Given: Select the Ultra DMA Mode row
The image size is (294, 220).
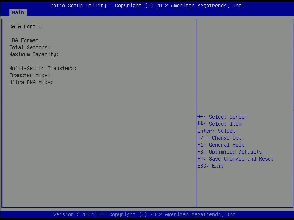Looking at the screenshot, I should 31,82.
